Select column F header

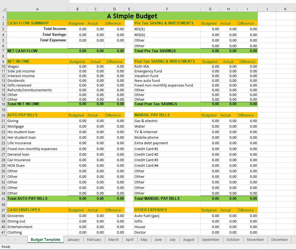pyautogui.click(x=167, y=9)
